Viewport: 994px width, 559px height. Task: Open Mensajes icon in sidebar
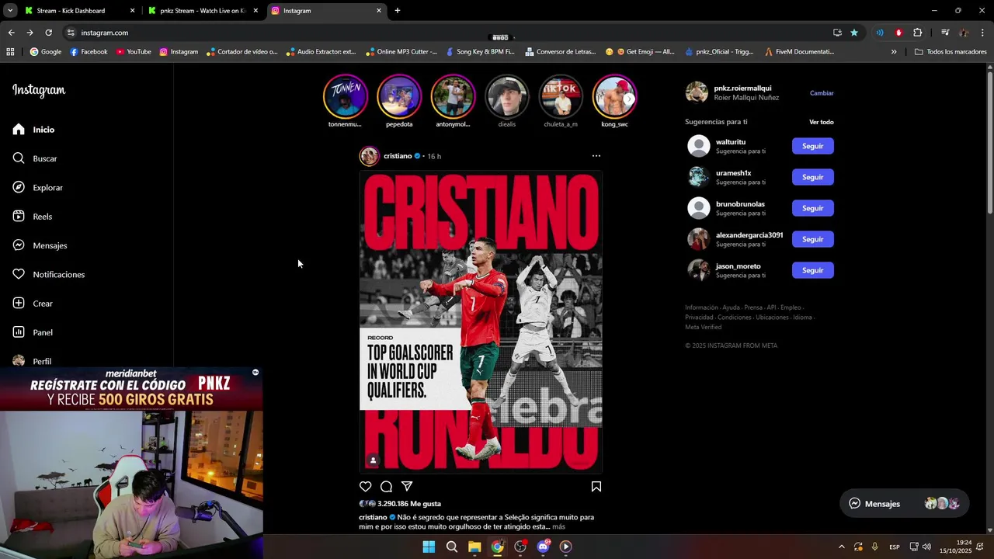pos(19,245)
